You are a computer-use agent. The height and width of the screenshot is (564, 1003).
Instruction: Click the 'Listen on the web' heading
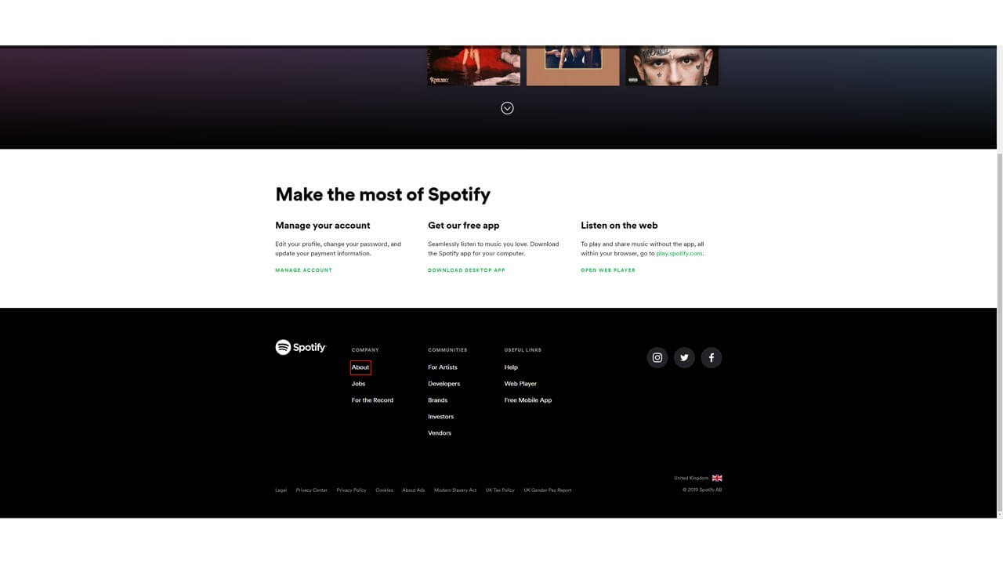tap(619, 226)
